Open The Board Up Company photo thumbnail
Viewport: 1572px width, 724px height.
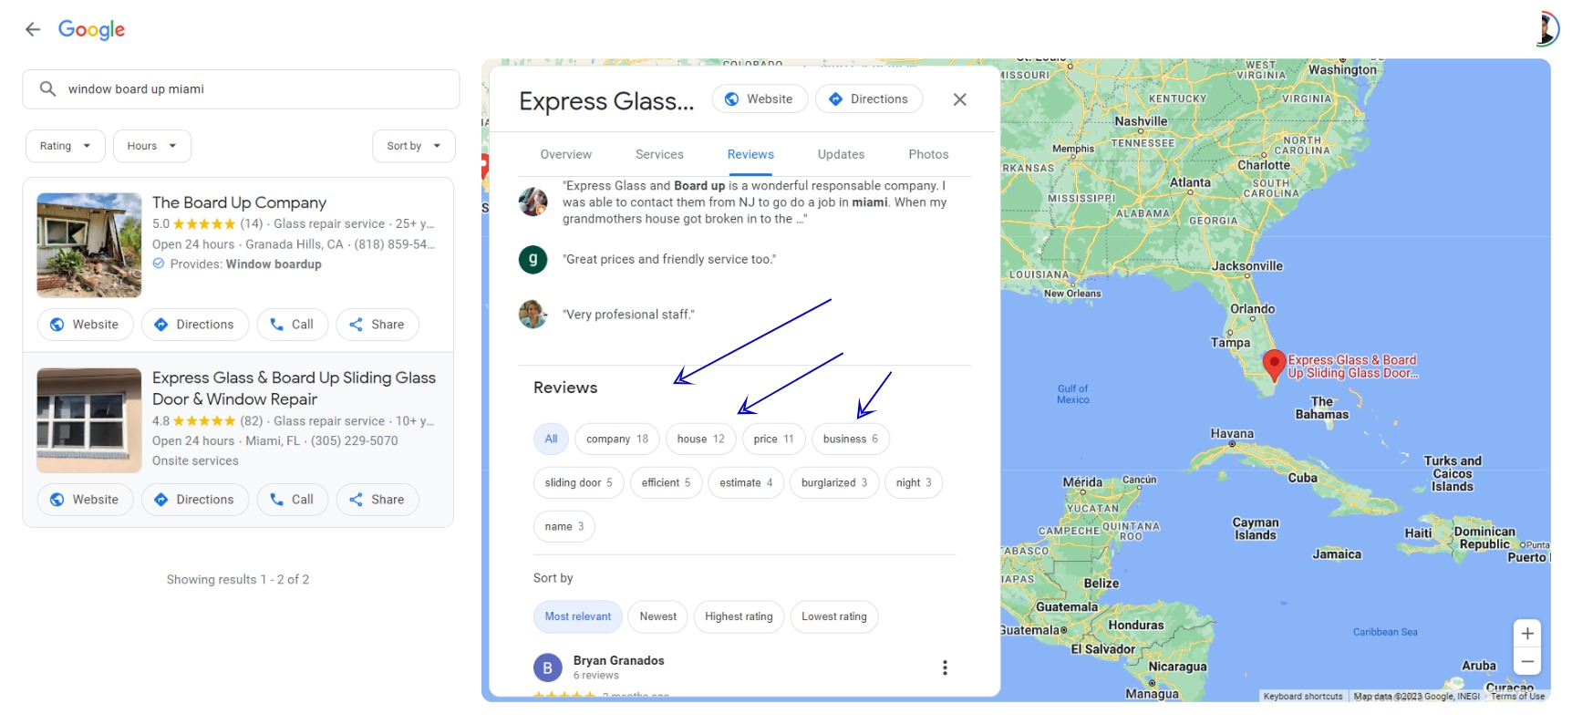[x=89, y=245]
